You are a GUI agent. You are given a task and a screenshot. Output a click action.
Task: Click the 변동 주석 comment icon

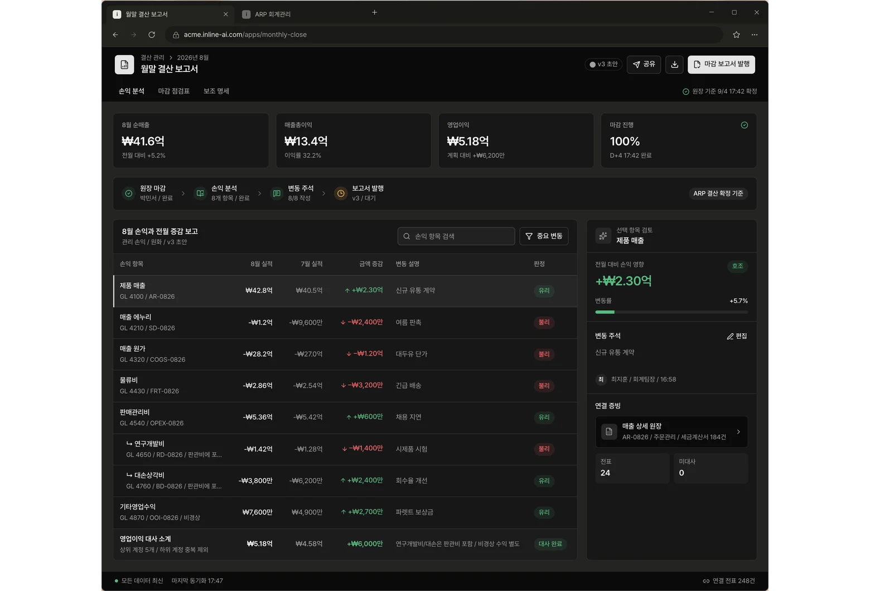pos(277,193)
